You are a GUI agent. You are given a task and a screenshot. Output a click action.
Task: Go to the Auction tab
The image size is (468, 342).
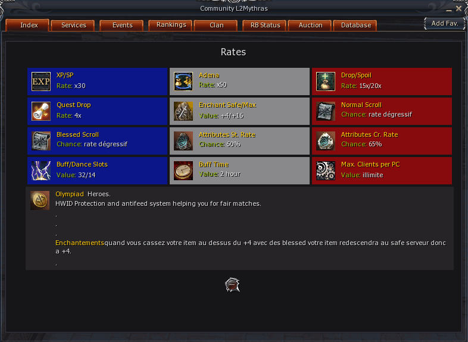(310, 25)
